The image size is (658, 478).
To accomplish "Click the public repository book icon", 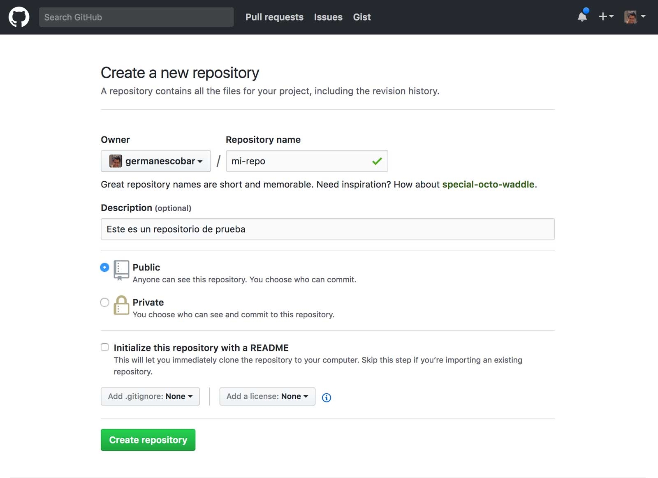I will [121, 270].
